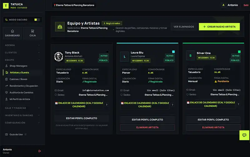Edit Silver One's complete profile
The height and width of the screenshot is (157, 250).
[213, 120]
